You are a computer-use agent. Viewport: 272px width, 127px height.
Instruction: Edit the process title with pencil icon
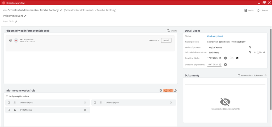coord(61,10)
